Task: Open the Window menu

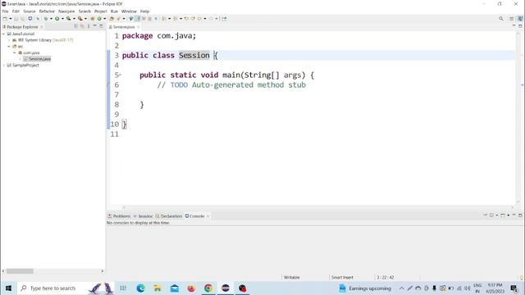Action: coord(129,11)
